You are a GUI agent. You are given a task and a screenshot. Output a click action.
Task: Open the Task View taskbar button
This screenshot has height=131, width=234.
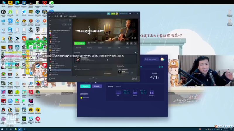coord(11,129)
